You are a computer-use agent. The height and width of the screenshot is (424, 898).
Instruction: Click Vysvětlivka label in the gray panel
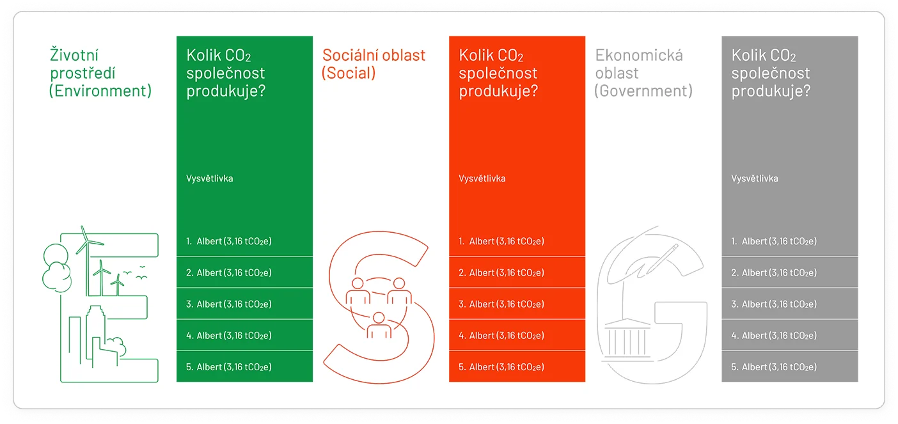[755, 178]
